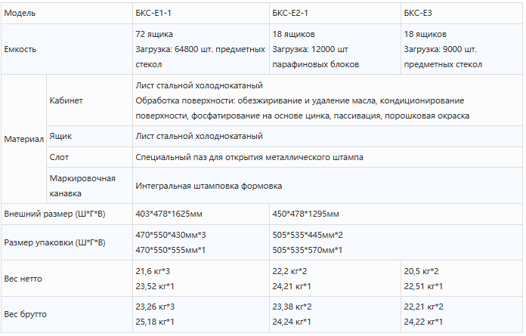Select gross weight '23,26 кг*3' value

pos(155,307)
